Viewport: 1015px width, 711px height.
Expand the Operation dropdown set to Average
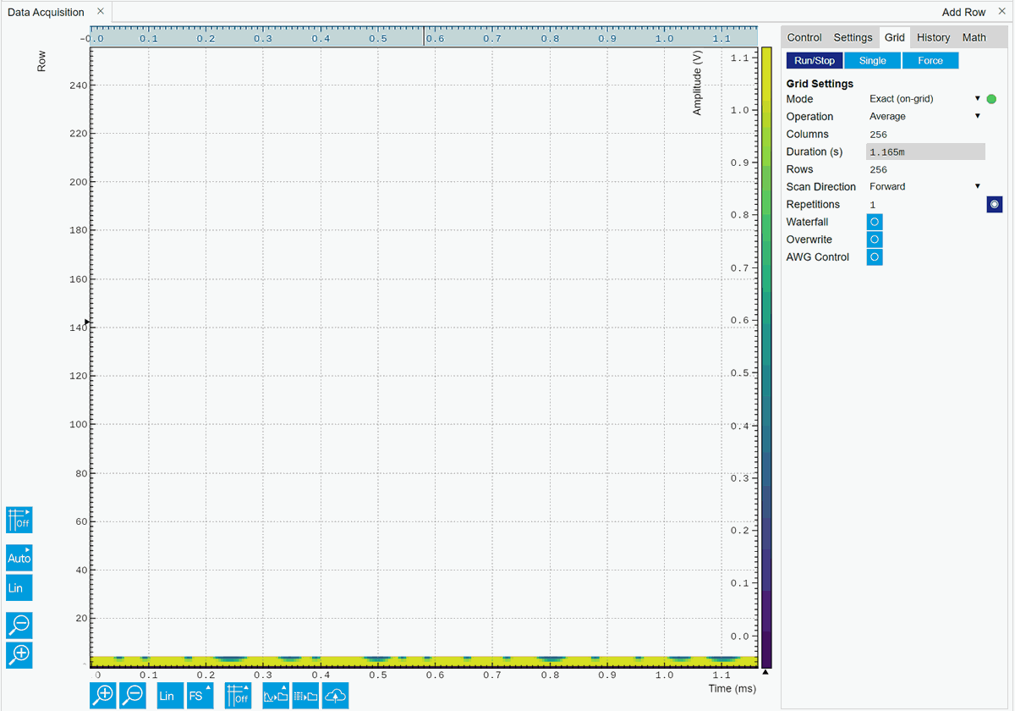(x=924, y=117)
